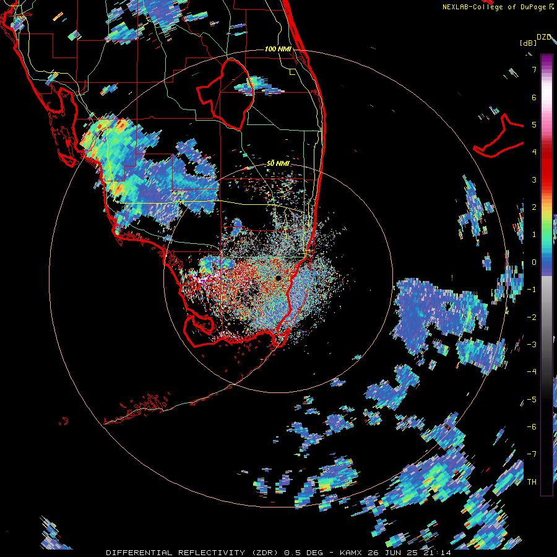Click the -5 value on color scale
Image resolution: width=557 pixels, height=557 pixels.
coord(532,399)
